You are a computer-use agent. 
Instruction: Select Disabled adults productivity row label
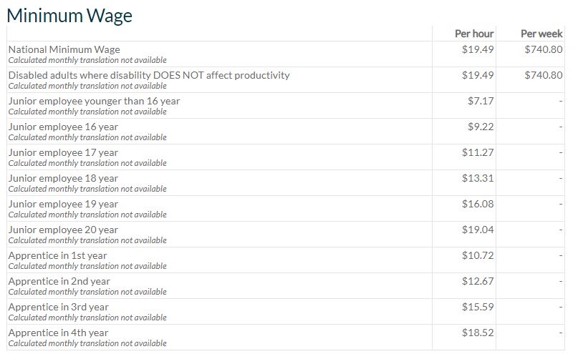149,75
